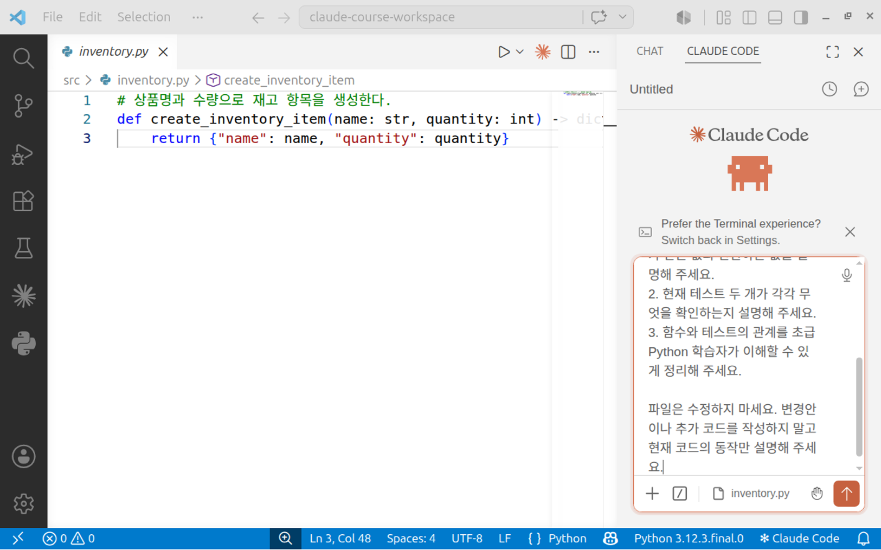Image resolution: width=881 pixels, height=550 pixels.
Task: Go back navigation arrow
Action: coord(258,18)
